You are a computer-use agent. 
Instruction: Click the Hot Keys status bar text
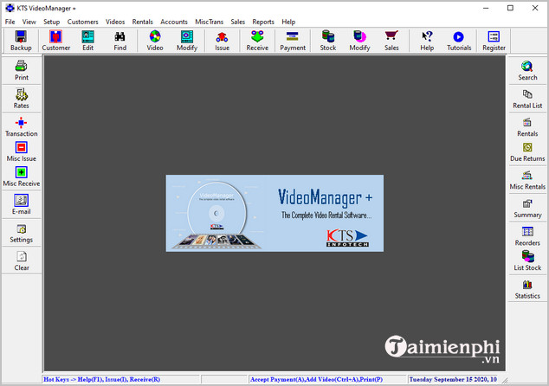(101, 379)
